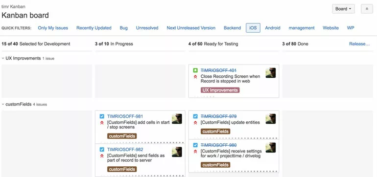Click the assignee avatar on TIMRIOSOFF-980 card
The image size is (377, 177).
[x=270, y=148]
